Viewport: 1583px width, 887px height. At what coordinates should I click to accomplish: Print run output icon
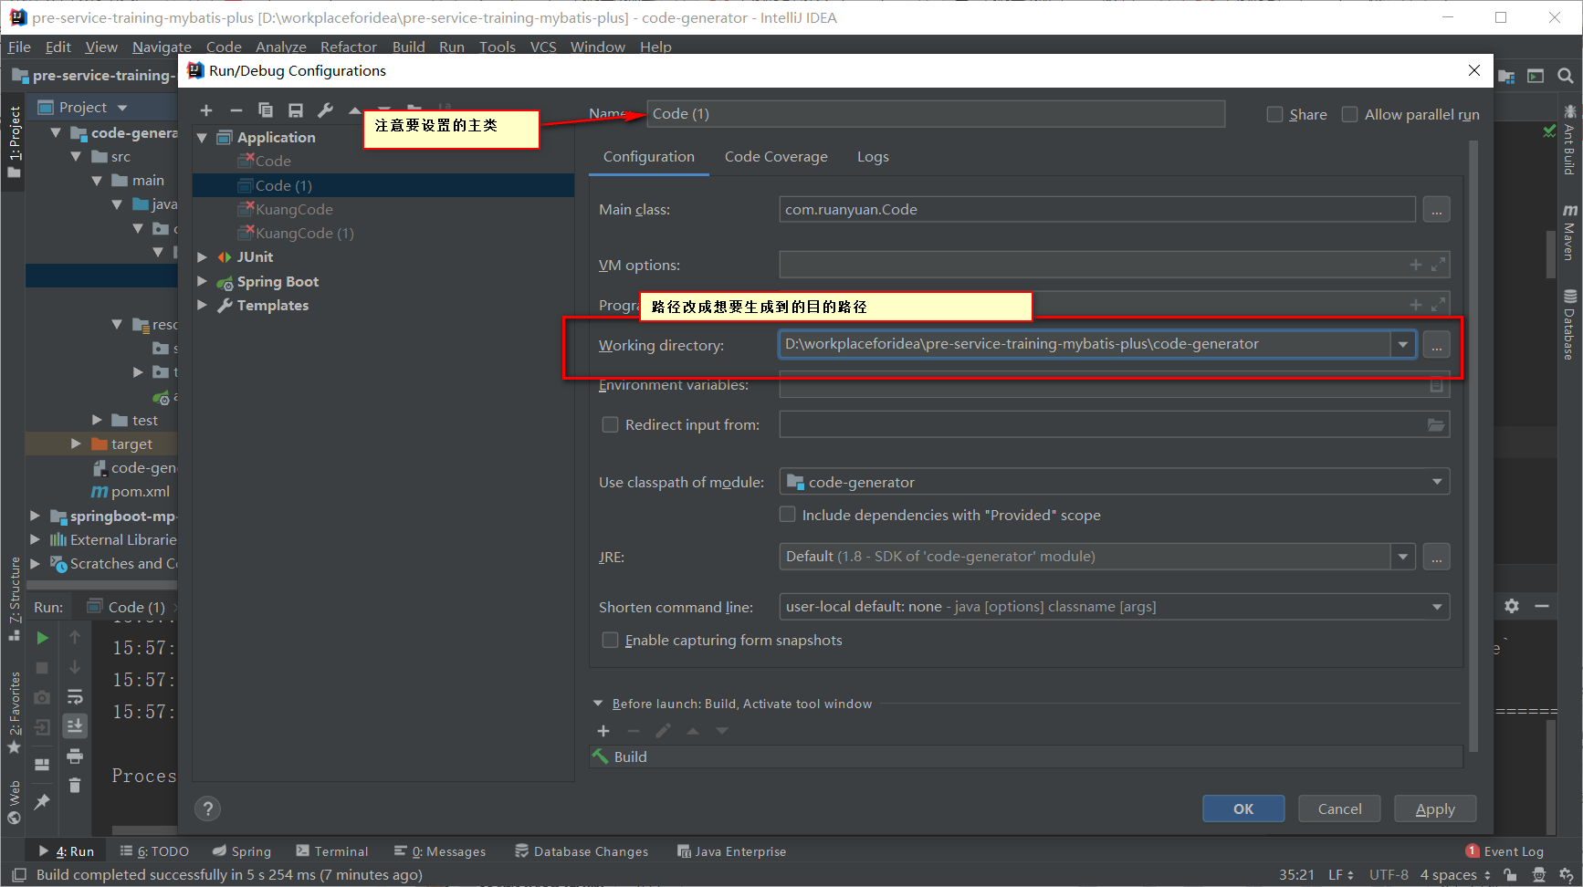75,756
